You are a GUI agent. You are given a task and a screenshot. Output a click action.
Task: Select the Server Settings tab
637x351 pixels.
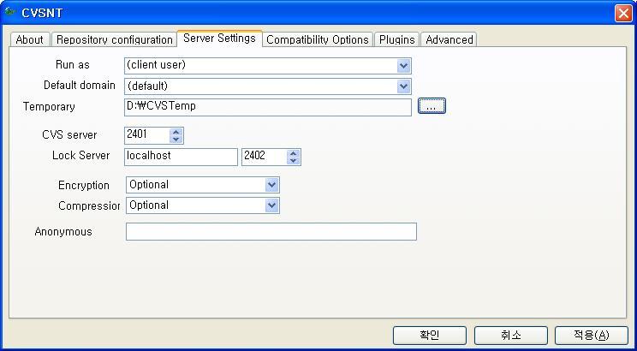tap(219, 39)
